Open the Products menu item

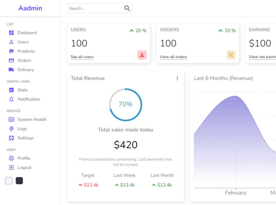pos(26,51)
